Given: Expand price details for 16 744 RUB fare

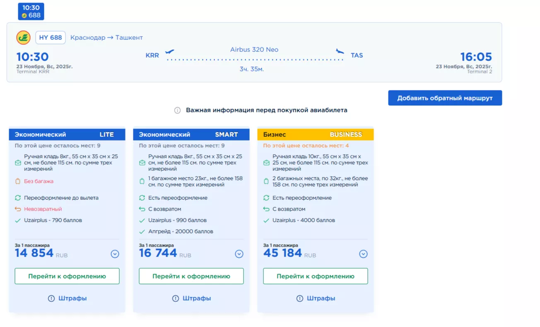Looking at the screenshot, I should [x=239, y=254].
